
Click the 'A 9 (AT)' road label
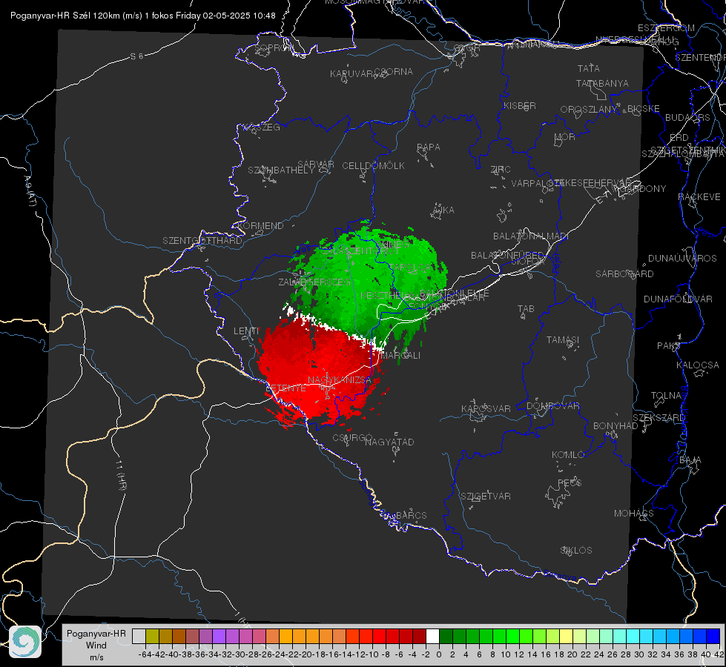click(x=30, y=191)
